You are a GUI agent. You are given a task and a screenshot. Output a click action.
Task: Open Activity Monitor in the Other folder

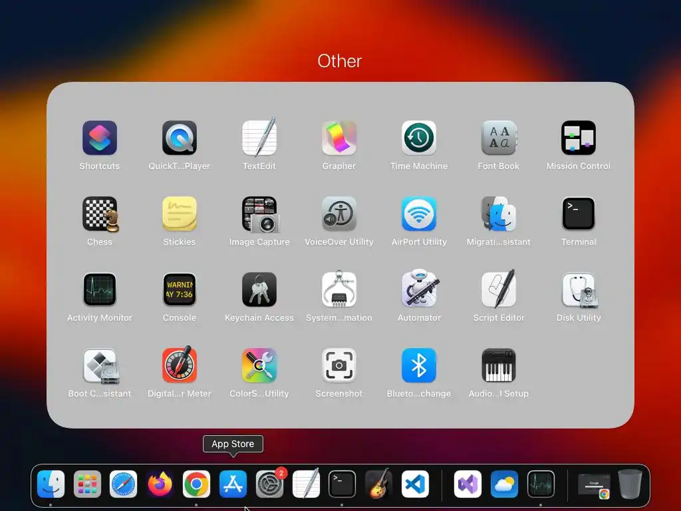[100, 290]
